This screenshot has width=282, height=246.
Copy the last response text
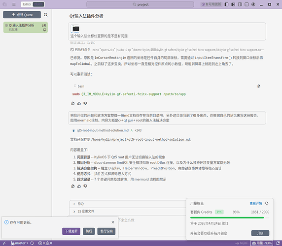pyautogui.click(x=73, y=186)
